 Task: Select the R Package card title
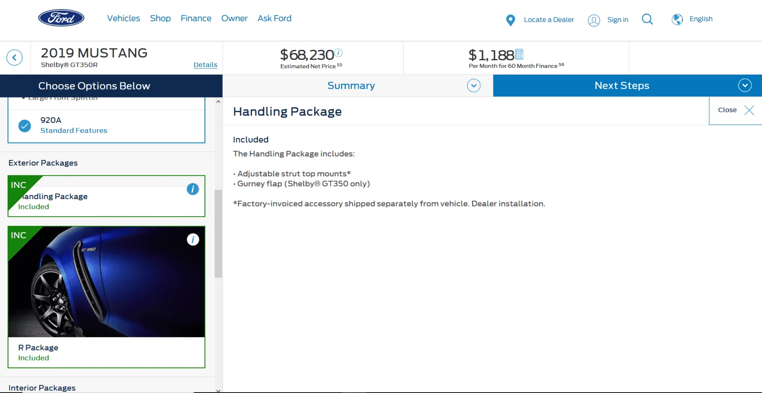point(38,348)
